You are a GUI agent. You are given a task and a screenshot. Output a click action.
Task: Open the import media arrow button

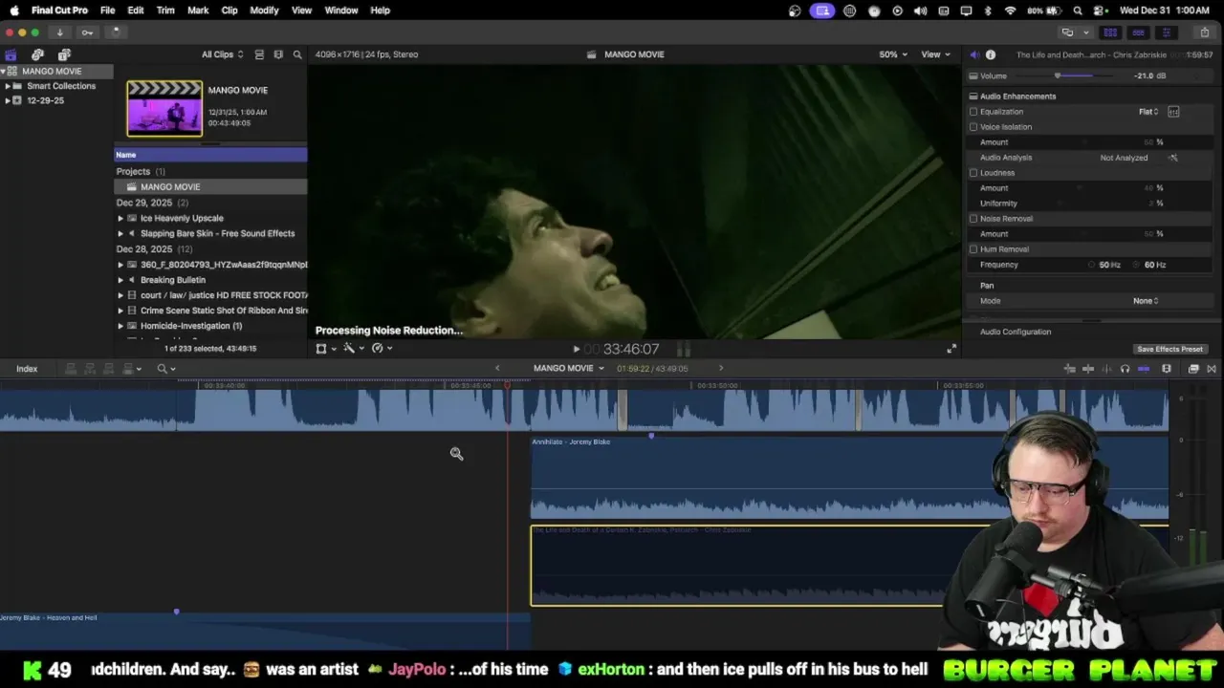(59, 32)
